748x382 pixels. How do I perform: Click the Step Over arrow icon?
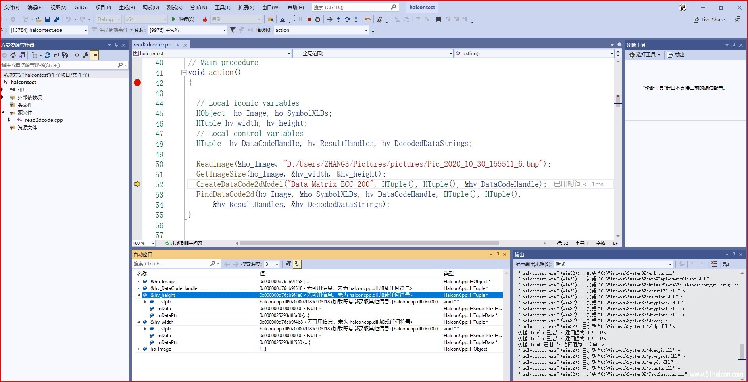point(347,19)
